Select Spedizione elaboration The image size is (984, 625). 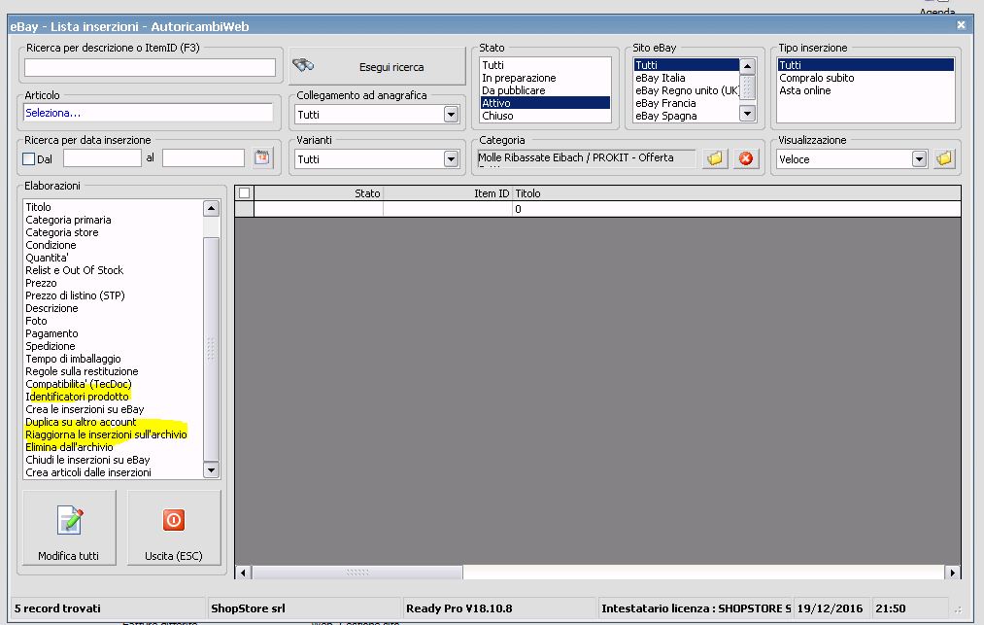tap(113, 346)
